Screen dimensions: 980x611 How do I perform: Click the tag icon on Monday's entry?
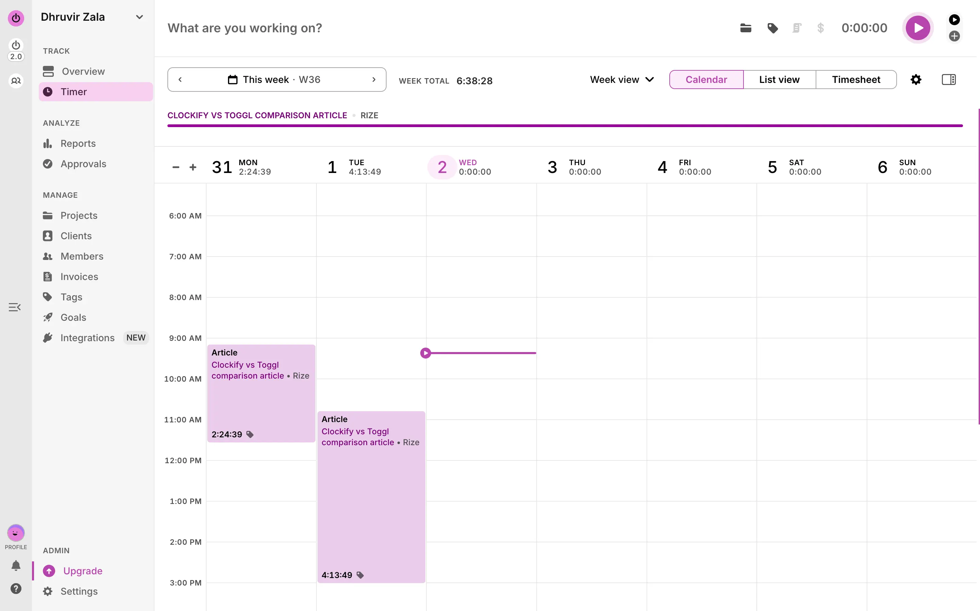(x=250, y=434)
